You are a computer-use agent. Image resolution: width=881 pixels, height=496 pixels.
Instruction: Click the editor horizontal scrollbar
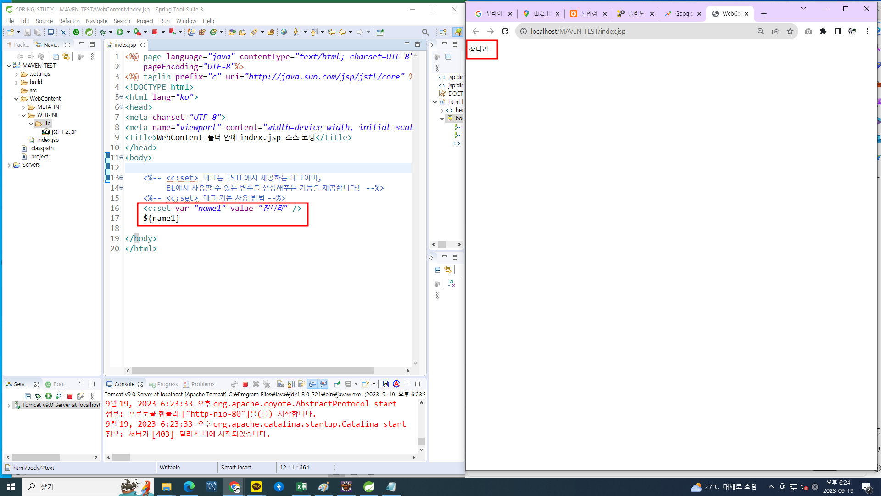252,371
